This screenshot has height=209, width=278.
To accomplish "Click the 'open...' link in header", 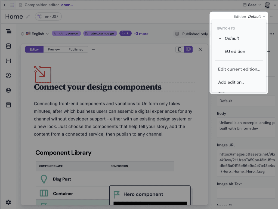I will [x=67, y=5].
